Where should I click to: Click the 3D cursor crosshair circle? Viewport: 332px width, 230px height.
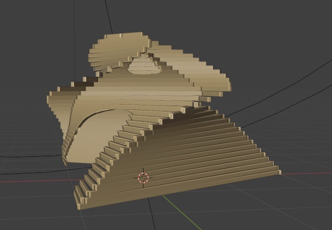click(x=143, y=178)
